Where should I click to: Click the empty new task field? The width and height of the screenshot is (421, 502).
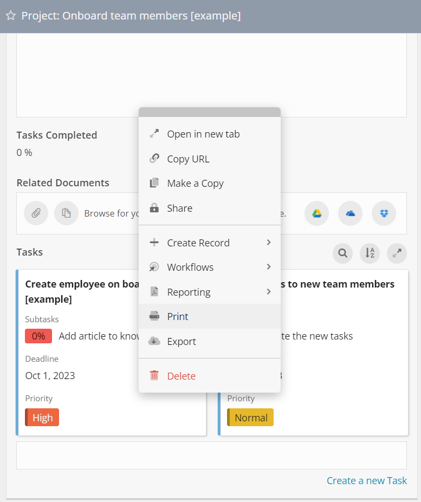pos(211,455)
